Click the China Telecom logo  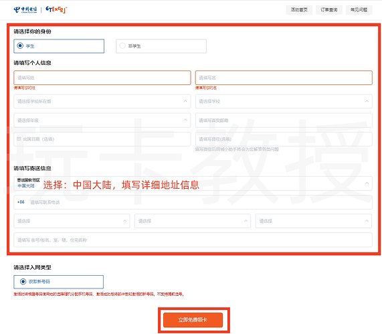[x=25, y=10]
